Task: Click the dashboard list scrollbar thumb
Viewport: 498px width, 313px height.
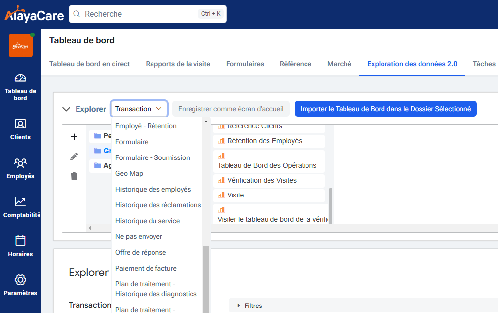Action: pos(331,205)
